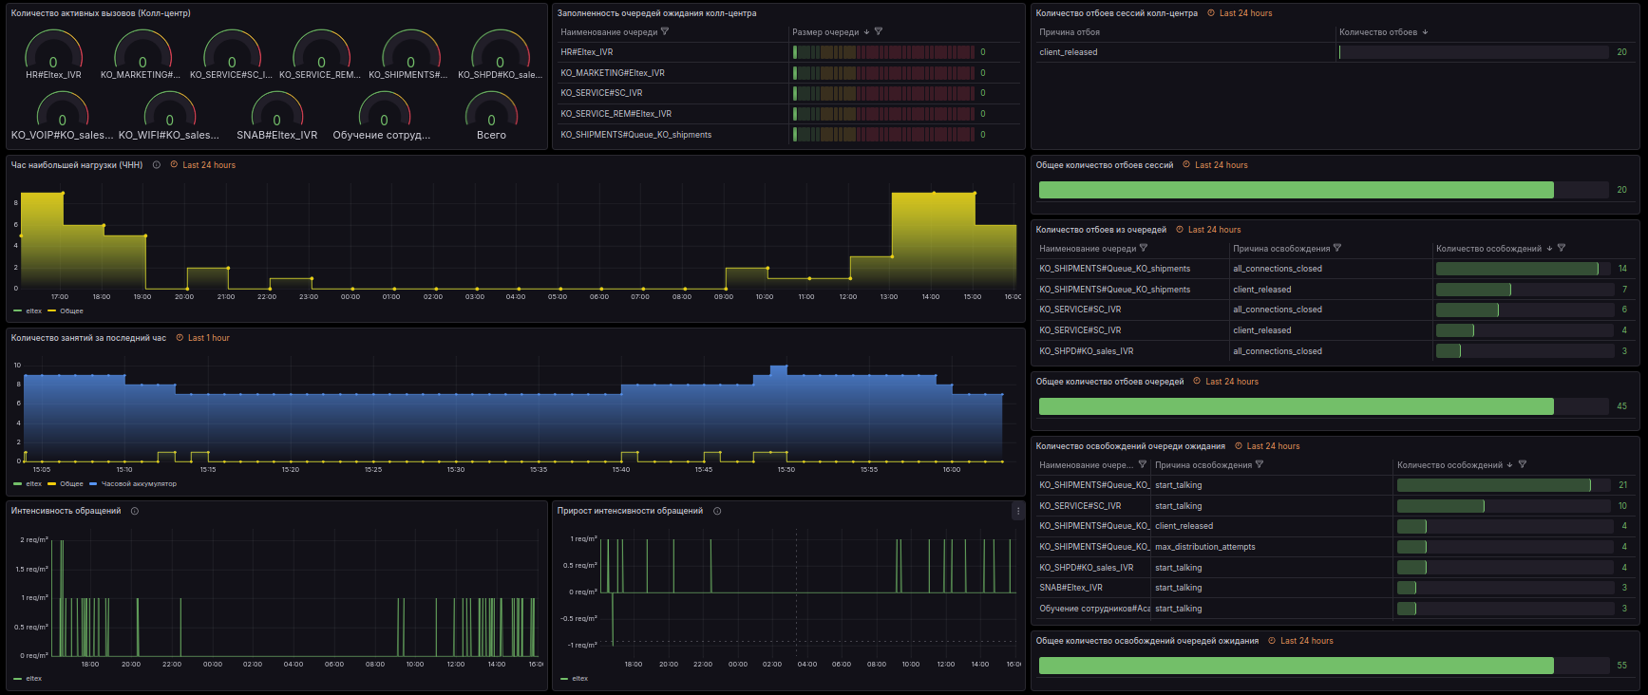Image resolution: width=1648 pixels, height=695 pixels.
Task: Open panel menu for Прирост интенсивности обращений
Action: (x=1017, y=511)
